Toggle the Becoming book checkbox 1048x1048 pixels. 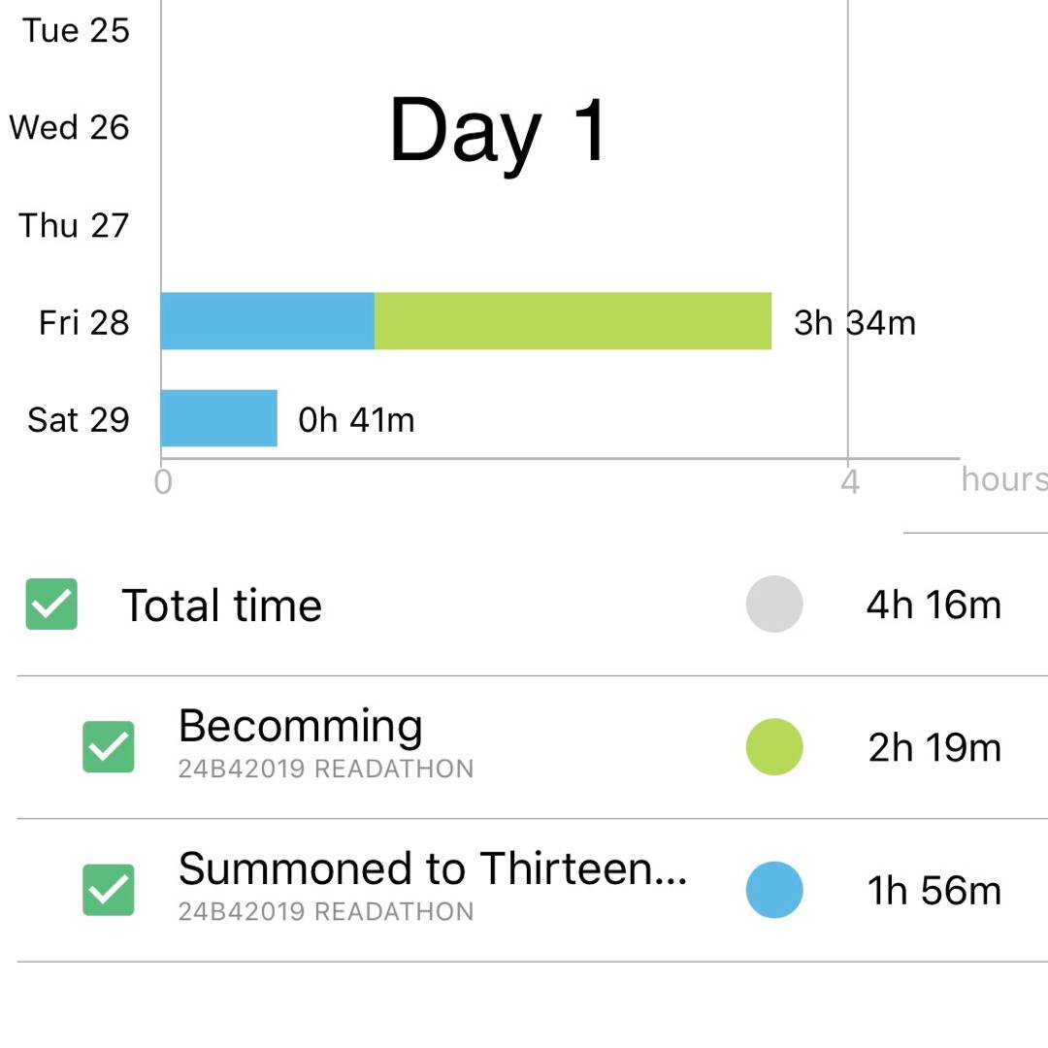pyautogui.click(x=109, y=747)
